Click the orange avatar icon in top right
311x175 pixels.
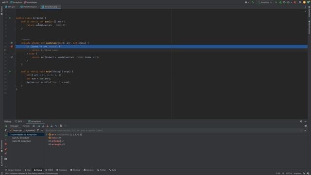coord(304,2)
